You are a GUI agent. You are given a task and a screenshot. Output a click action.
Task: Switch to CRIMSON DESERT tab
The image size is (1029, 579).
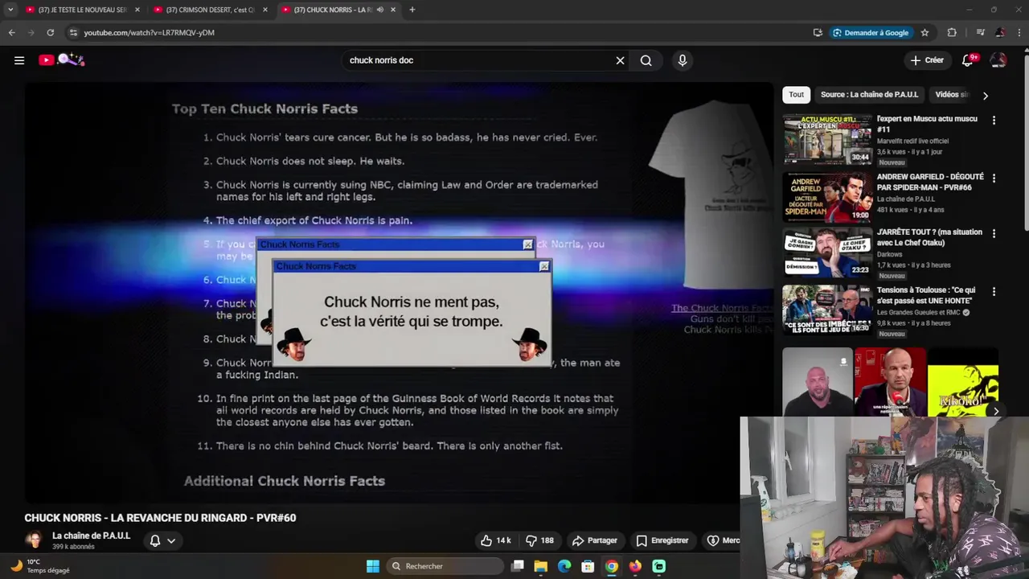(211, 10)
